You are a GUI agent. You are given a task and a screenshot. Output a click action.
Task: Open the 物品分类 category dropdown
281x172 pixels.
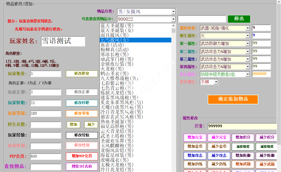click(173, 12)
